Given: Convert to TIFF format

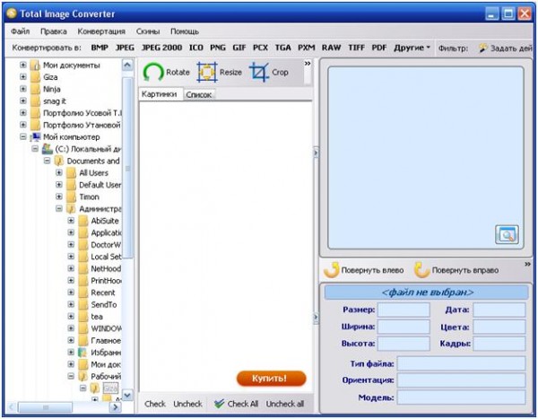Looking at the screenshot, I should coord(356,48).
